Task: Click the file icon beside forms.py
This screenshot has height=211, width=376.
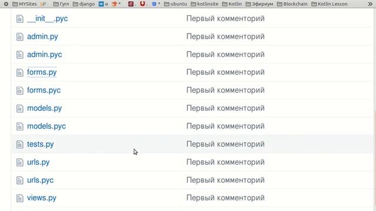Action: pos(19,73)
